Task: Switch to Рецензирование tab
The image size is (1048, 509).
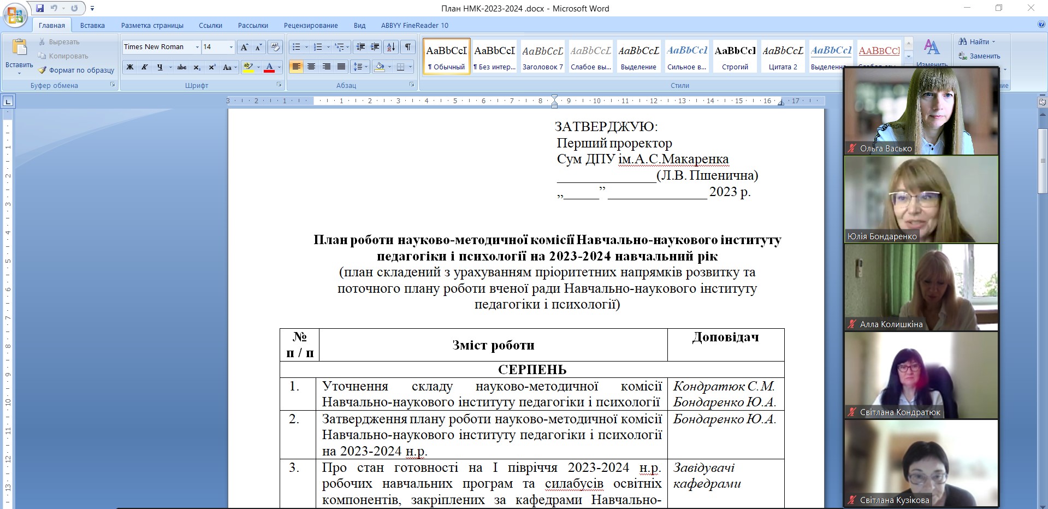Action: pyautogui.click(x=311, y=25)
